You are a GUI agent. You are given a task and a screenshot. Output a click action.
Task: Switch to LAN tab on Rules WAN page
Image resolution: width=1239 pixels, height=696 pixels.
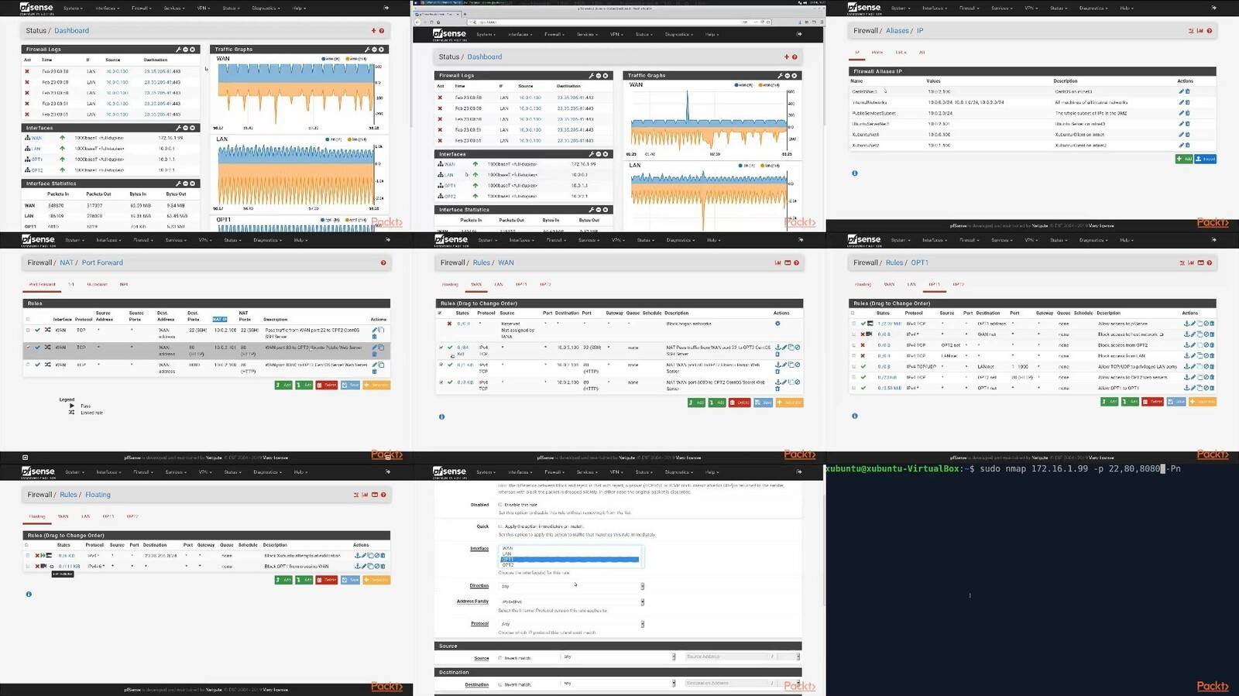pyautogui.click(x=499, y=284)
